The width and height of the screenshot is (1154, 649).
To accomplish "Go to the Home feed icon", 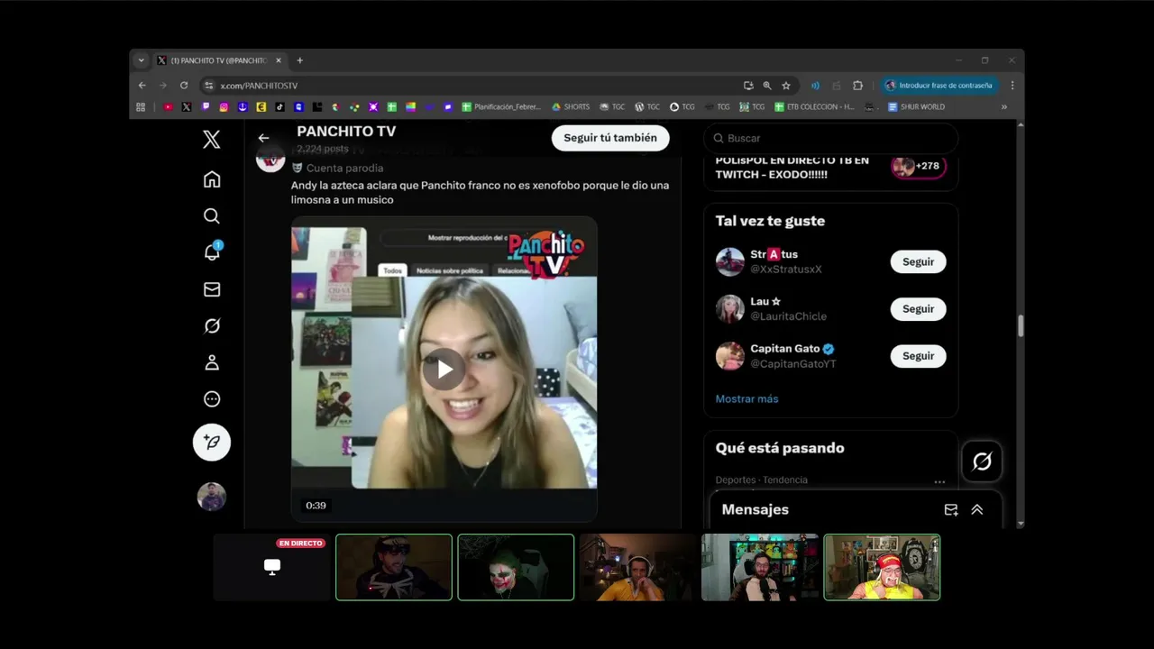I will pyautogui.click(x=211, y=179).
